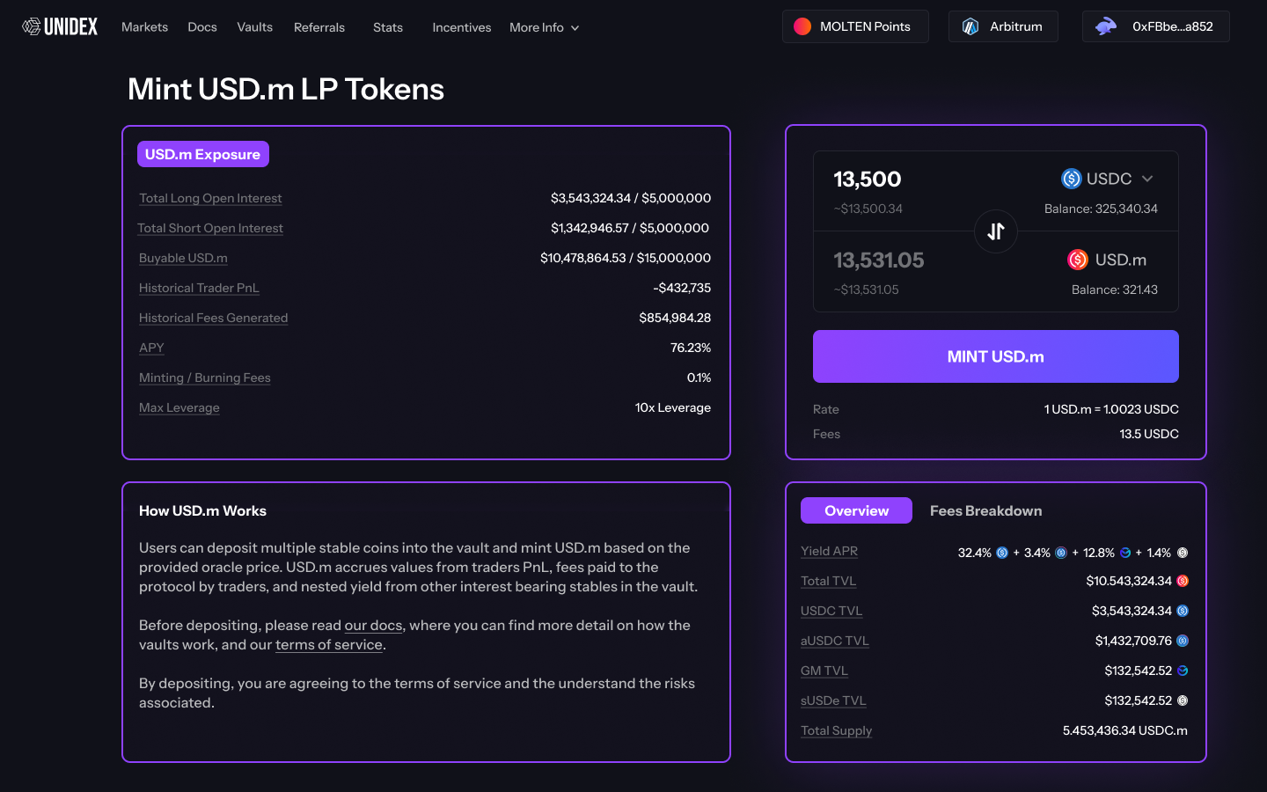Screen dimensions: 1267x792
Task: Click the USDC TVL label
Action: [831, 611]
